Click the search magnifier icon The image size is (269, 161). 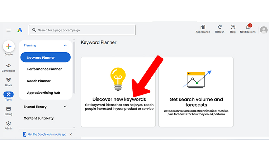[34, 30]
